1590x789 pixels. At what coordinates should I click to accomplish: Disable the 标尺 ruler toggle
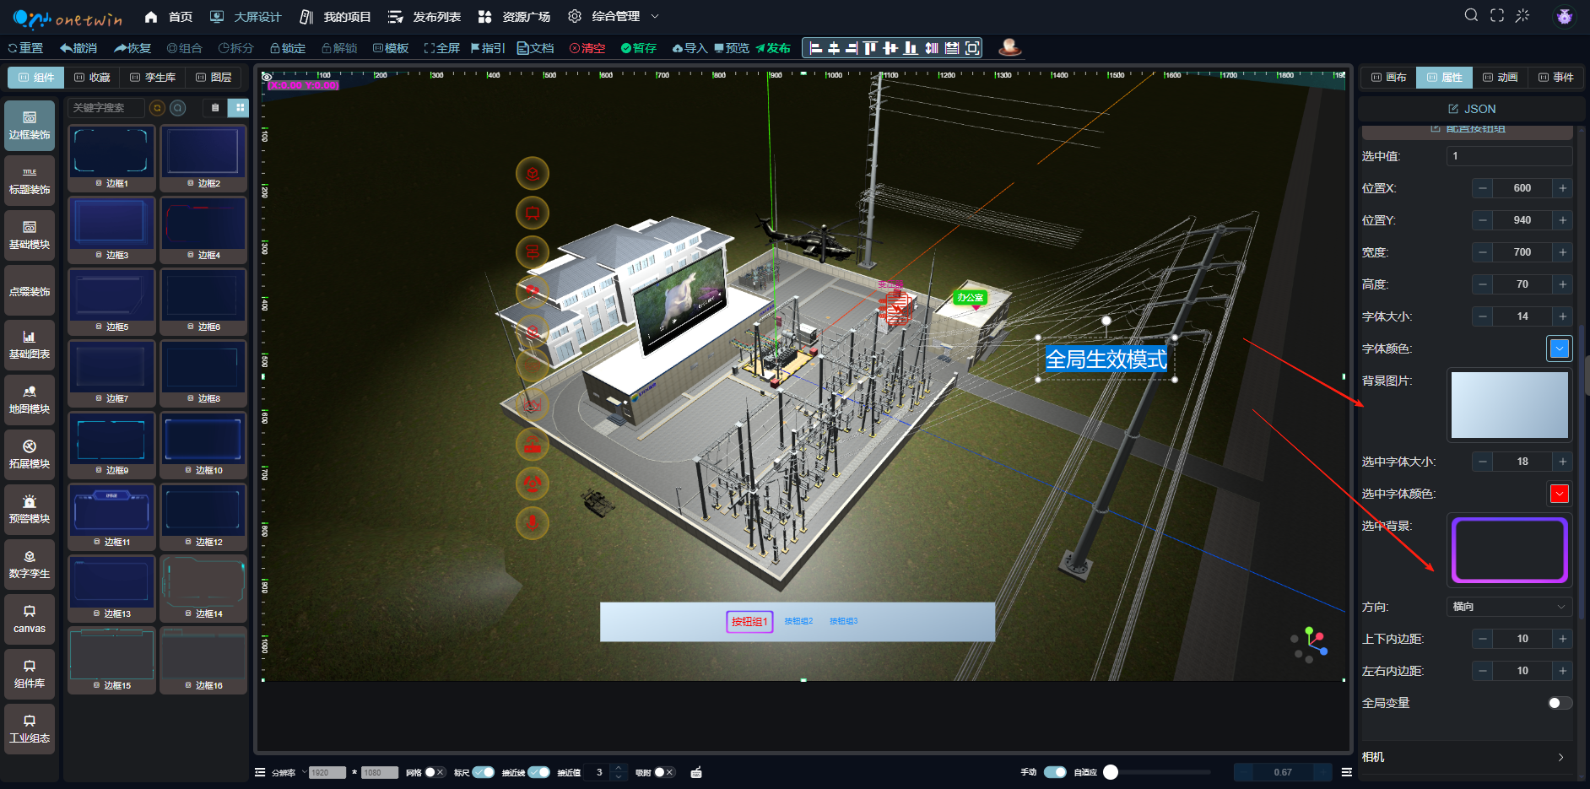(x=484, y=772)
